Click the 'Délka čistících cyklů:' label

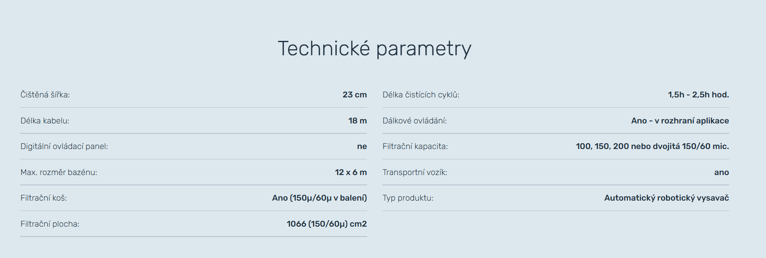(x=421, y=95)
